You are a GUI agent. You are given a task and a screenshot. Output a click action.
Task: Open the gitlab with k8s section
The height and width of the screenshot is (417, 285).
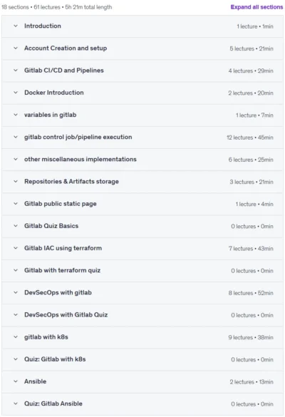(142, 337)
